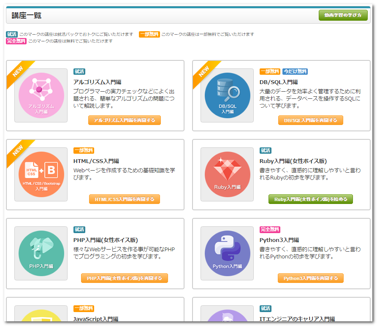Viewport: 377px width, 326px height.
Task: Click legend text このマークの講座は一部無料で
Action: click(208, 34)
